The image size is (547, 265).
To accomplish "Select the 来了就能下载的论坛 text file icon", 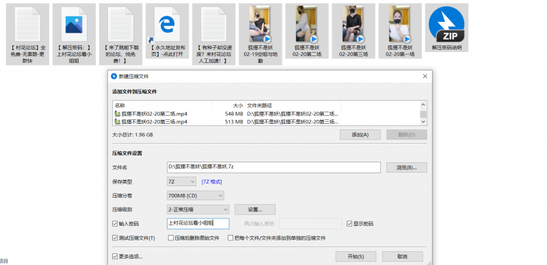I will click(x=120, y=24).
